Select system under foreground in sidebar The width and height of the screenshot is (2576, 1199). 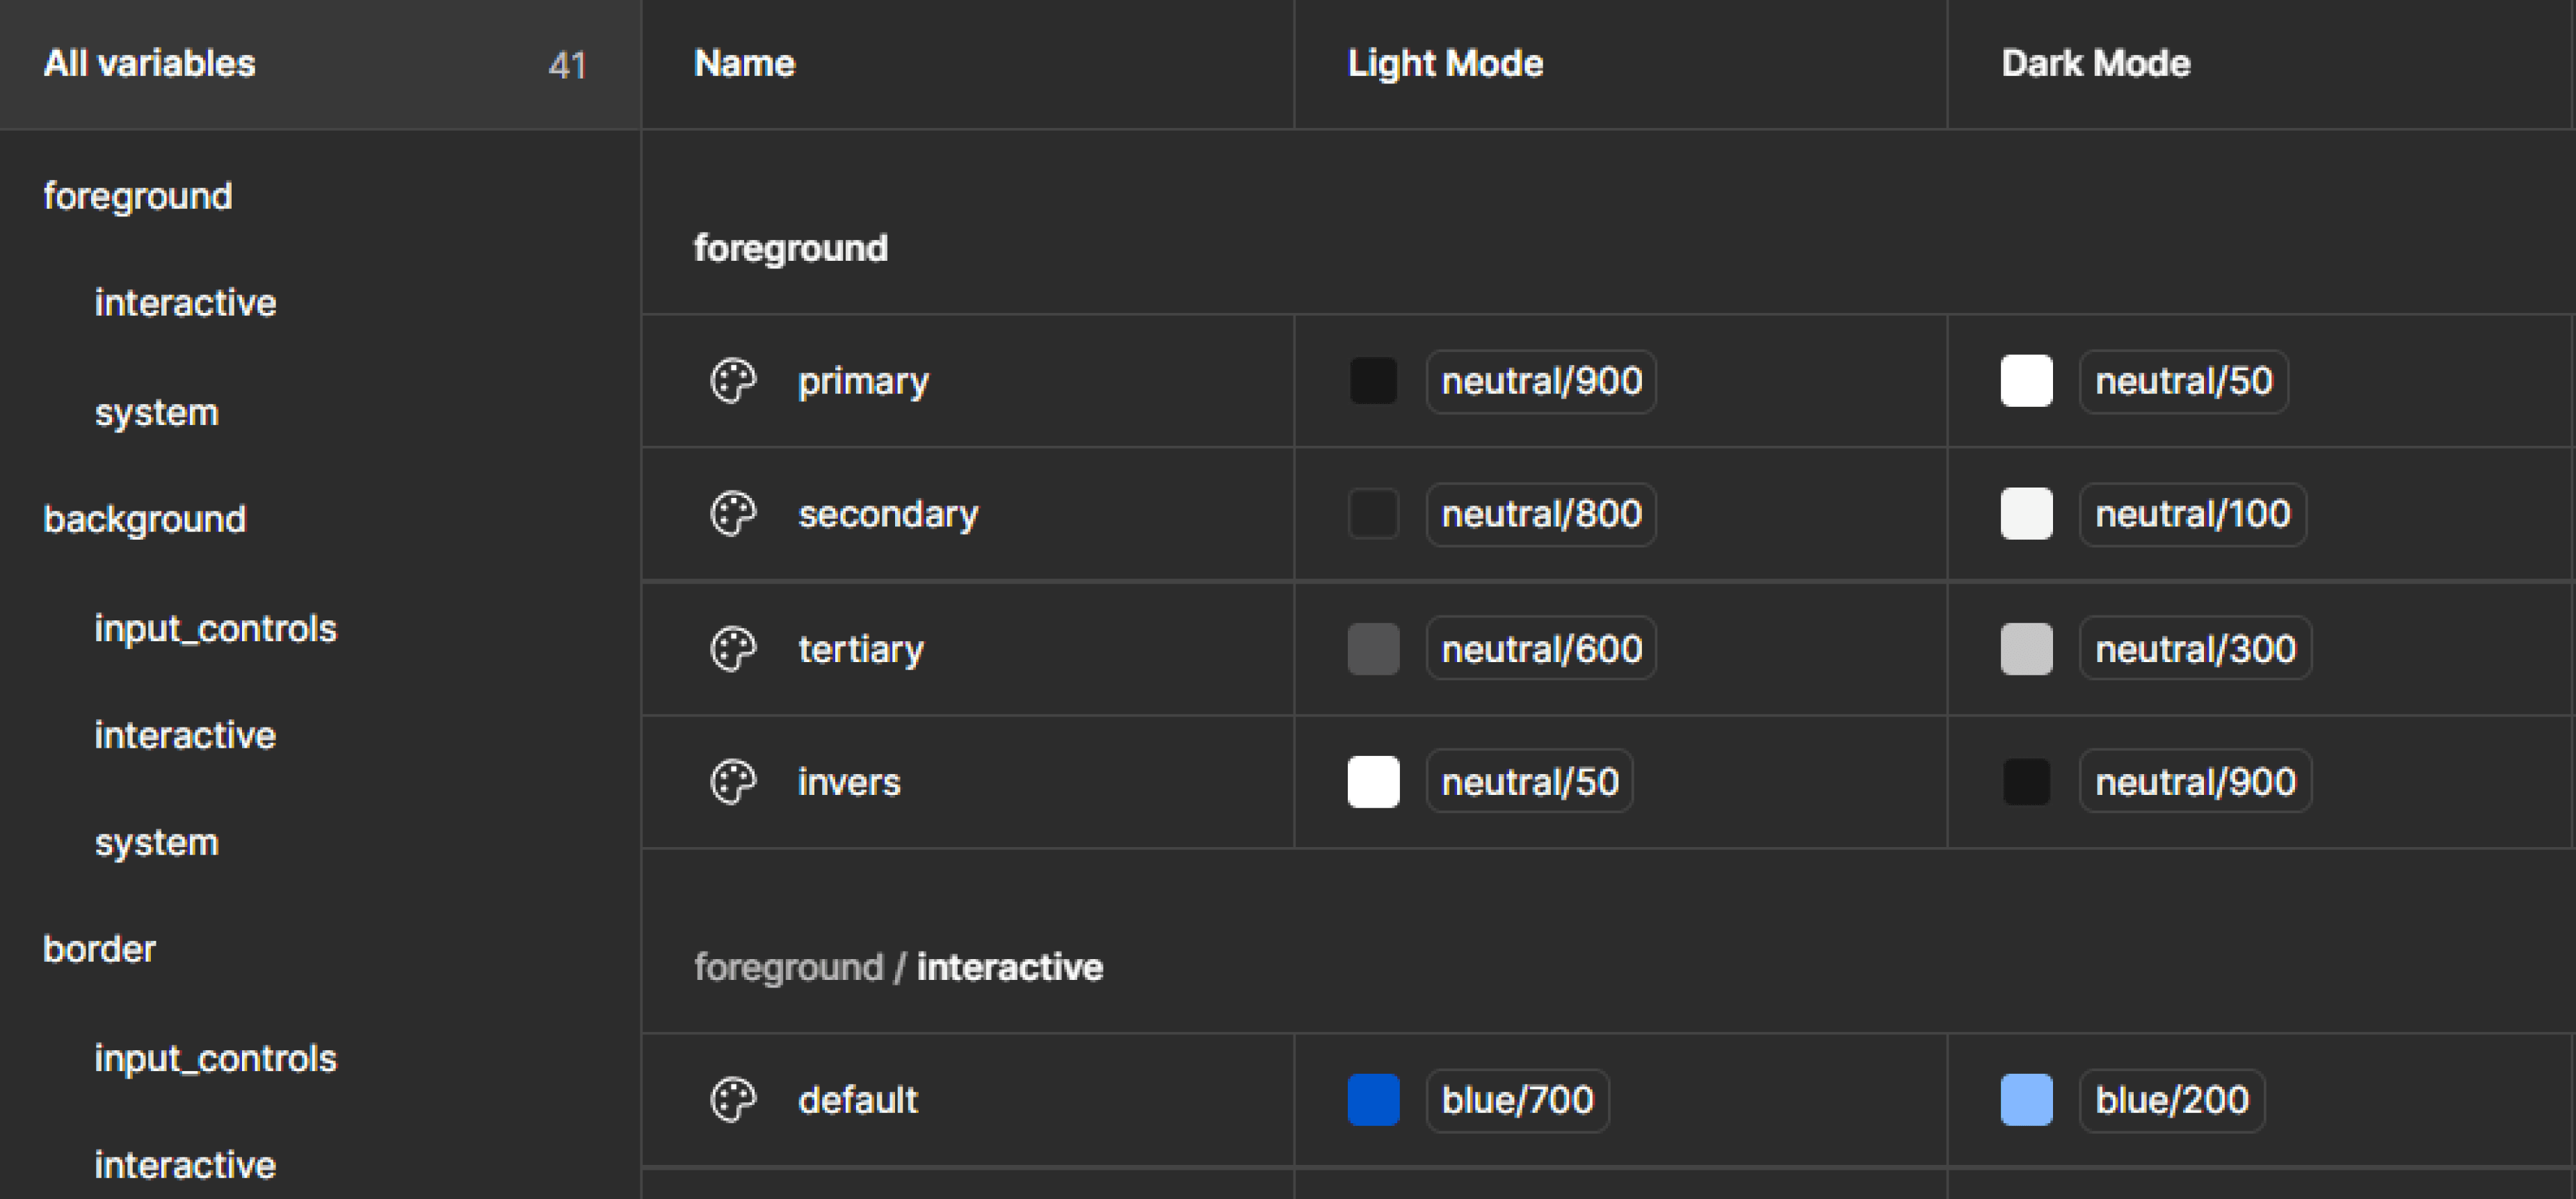click(157, 412)
